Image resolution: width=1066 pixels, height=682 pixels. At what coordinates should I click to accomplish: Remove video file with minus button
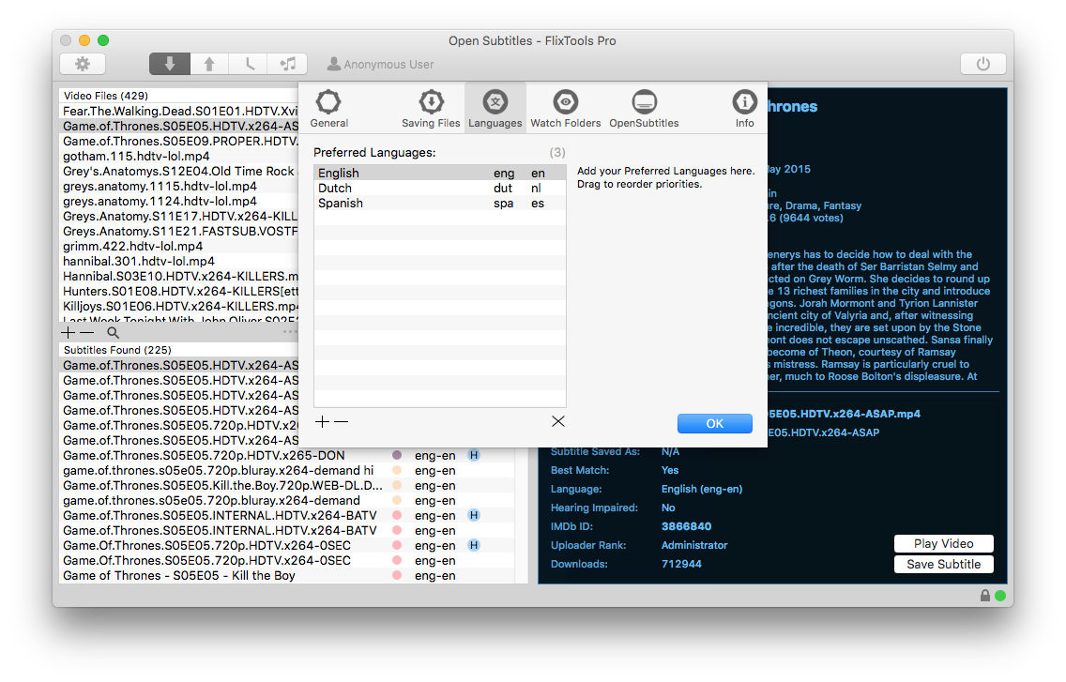[x=87, y=332]
